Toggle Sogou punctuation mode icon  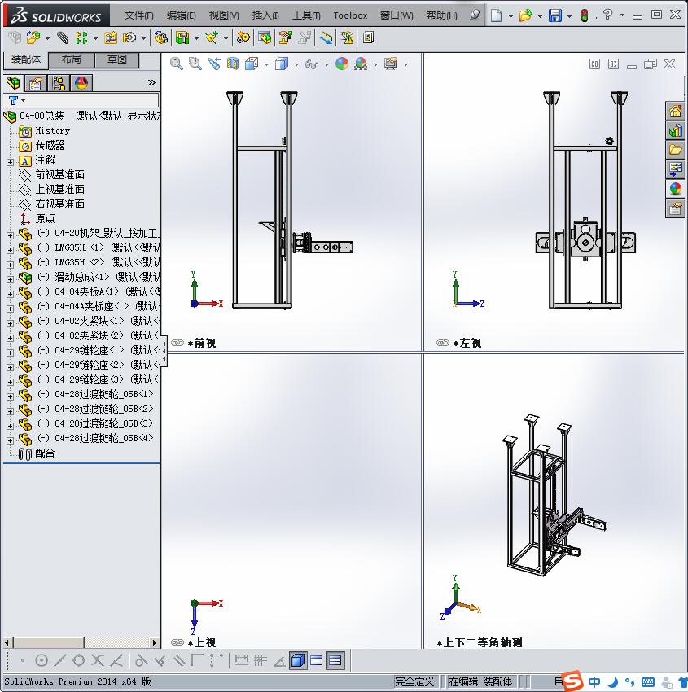point(629,682)
